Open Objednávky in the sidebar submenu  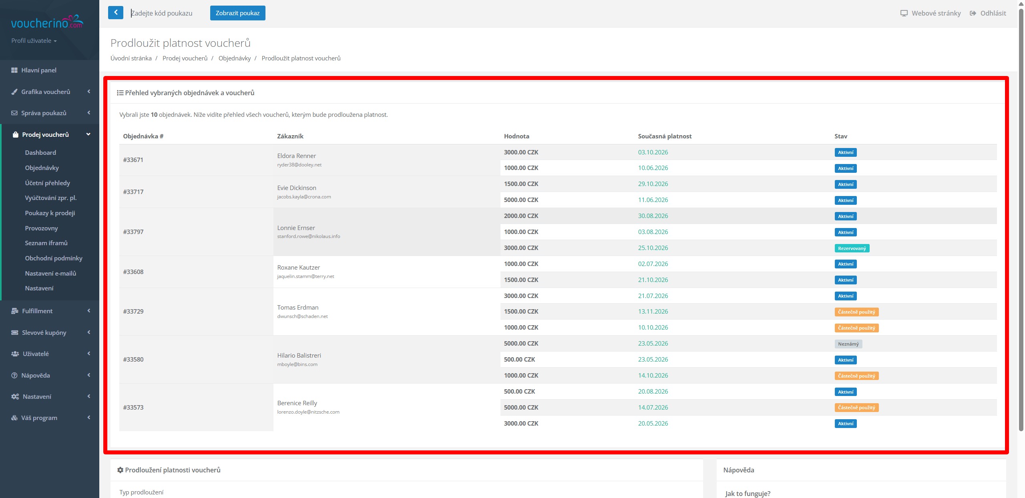[x=42, y=168]
